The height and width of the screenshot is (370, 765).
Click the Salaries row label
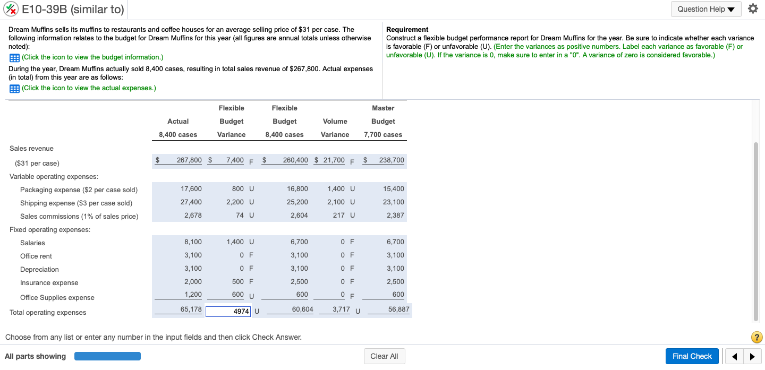[x=32, y=243]
